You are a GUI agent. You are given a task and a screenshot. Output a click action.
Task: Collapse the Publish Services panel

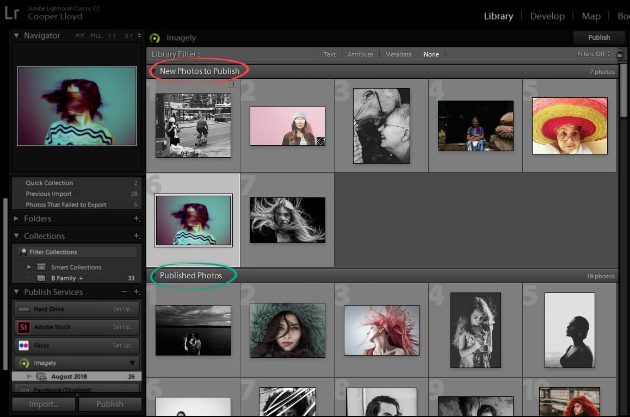pos(16,292)
